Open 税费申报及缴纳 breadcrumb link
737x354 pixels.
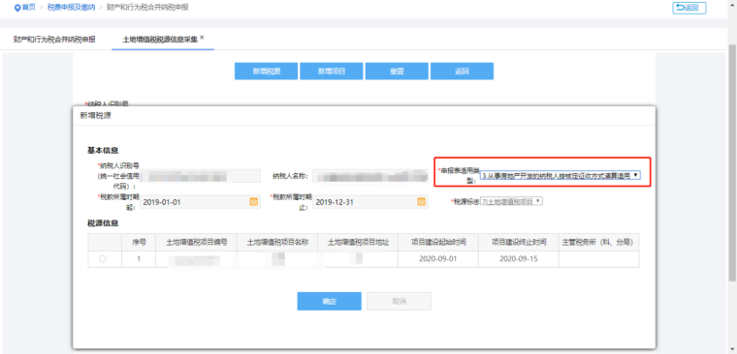tap(71, 8)
